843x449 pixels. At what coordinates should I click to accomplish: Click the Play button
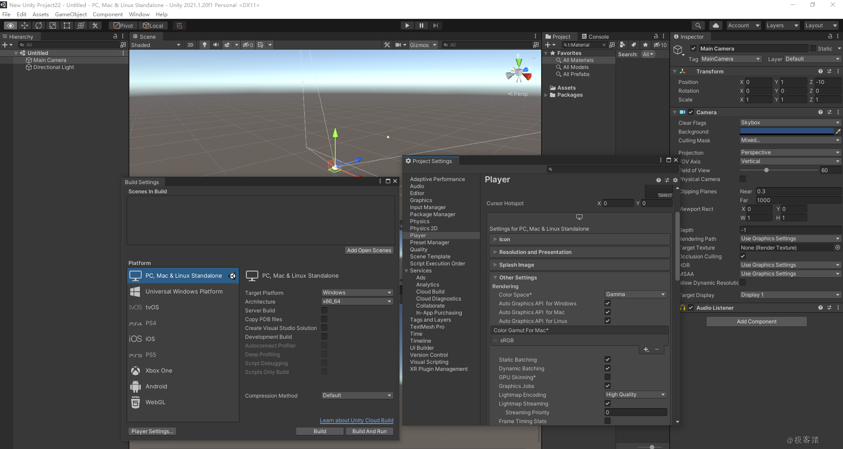tap(407, 25)
